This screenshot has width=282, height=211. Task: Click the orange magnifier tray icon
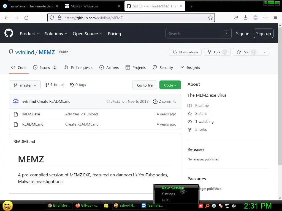pyautogui.click(x=207, y=206)
